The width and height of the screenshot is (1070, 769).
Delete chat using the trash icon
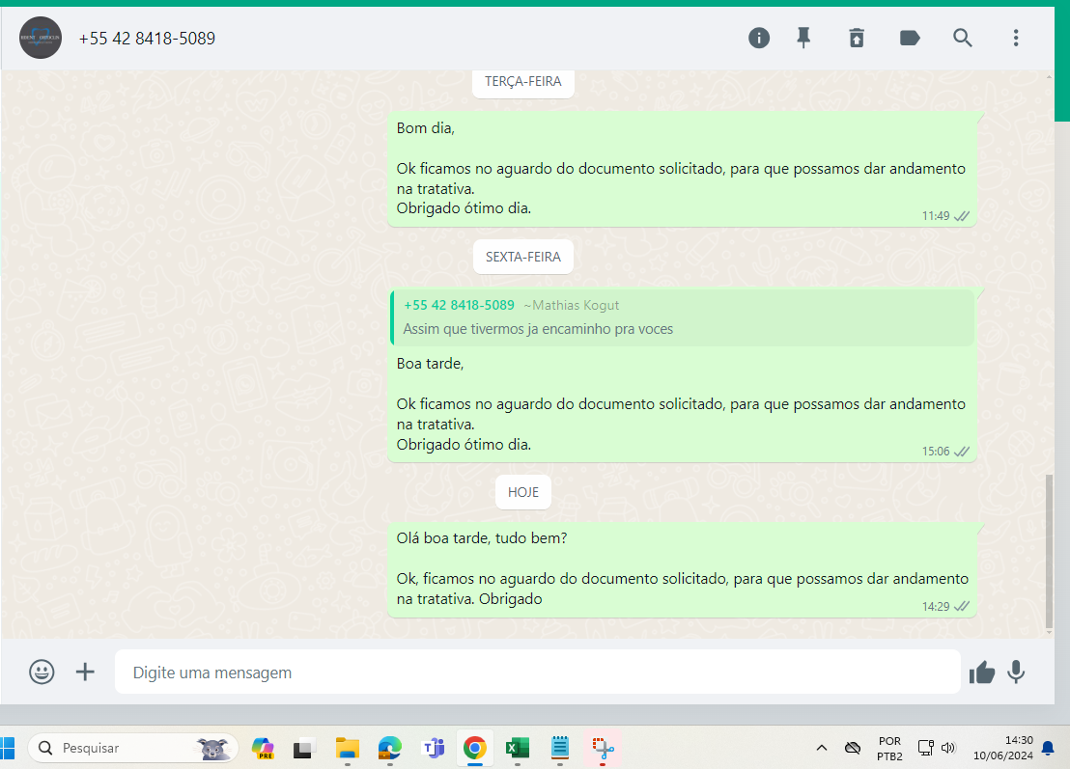tap(857, 39)
